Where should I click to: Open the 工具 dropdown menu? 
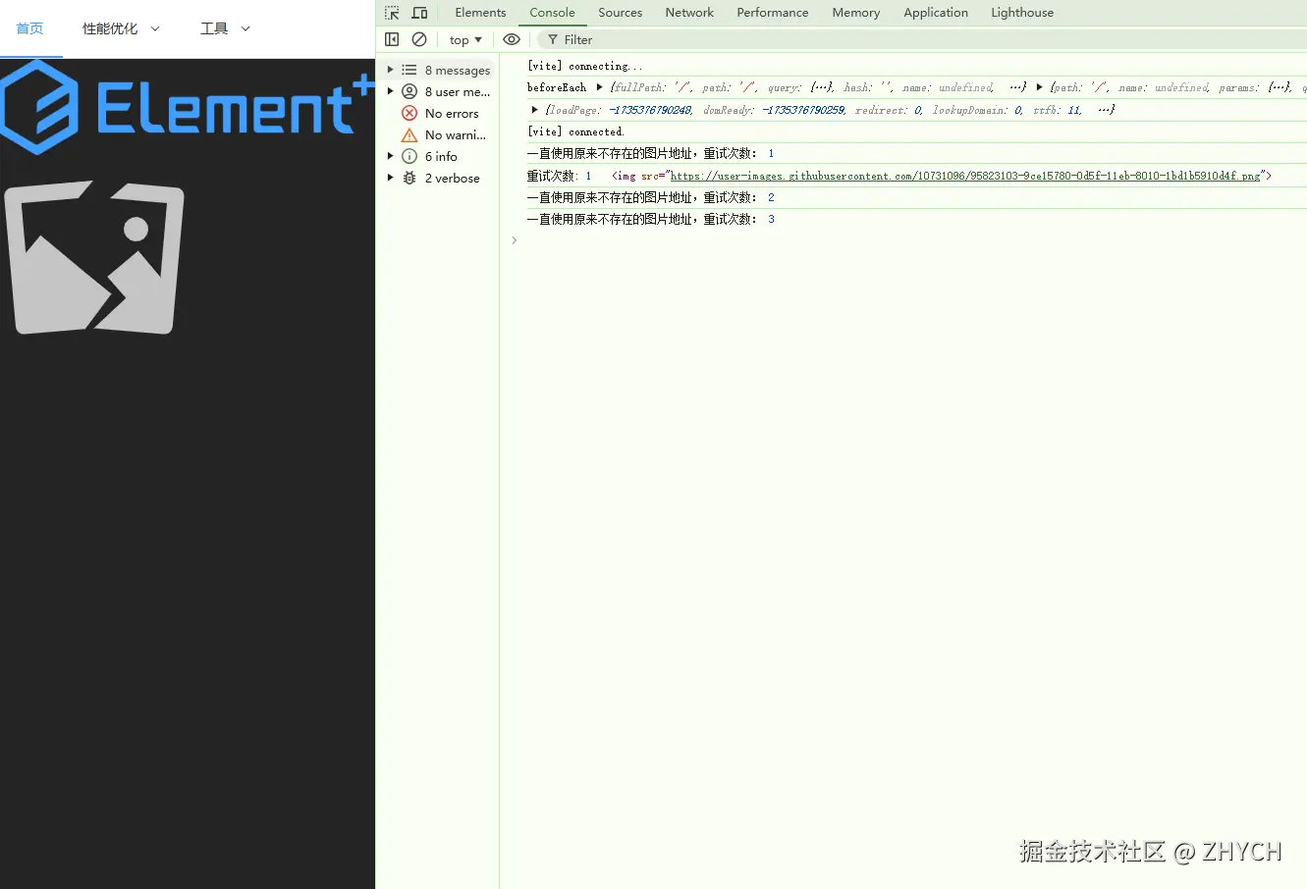(225, 28)
